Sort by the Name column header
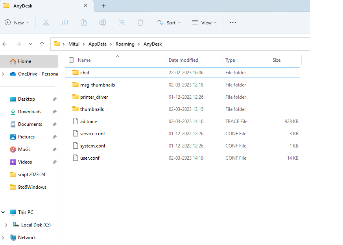 click(84, 60)
